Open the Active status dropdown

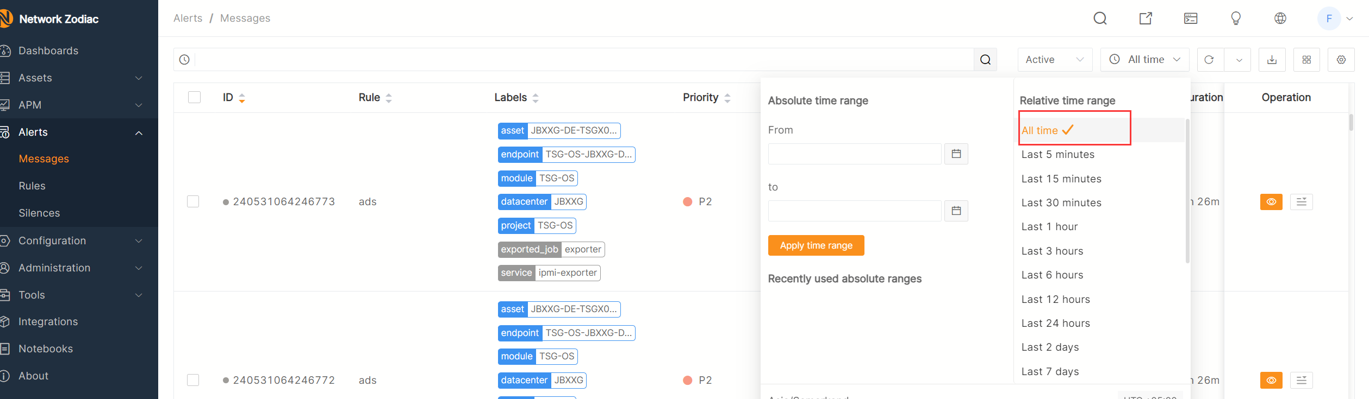pyautogui.click(x=1054, y=60)
